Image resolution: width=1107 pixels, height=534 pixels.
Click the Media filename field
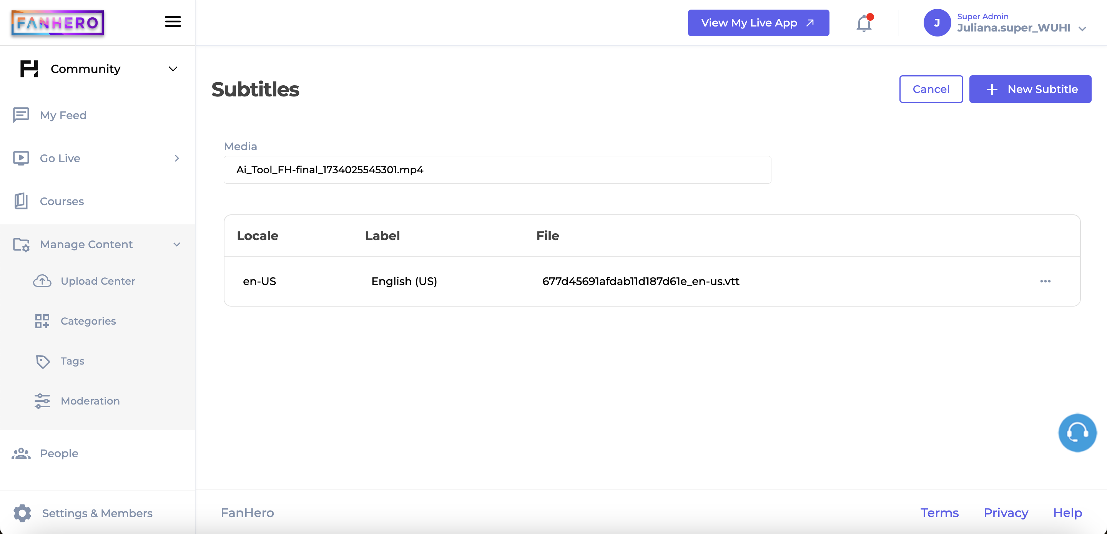pyautogui.click(x=497, y=170)
